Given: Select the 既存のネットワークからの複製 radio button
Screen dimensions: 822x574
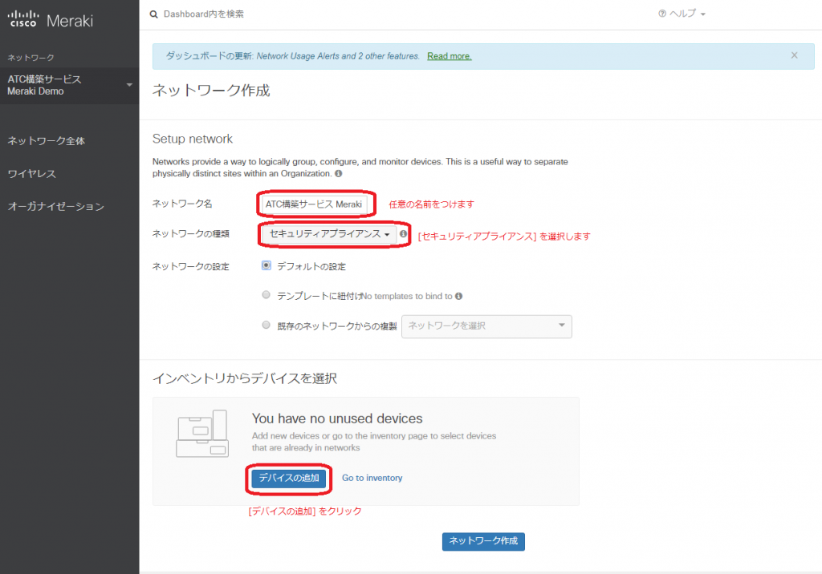Looking at the screenshot, I should tap(267, 325).
